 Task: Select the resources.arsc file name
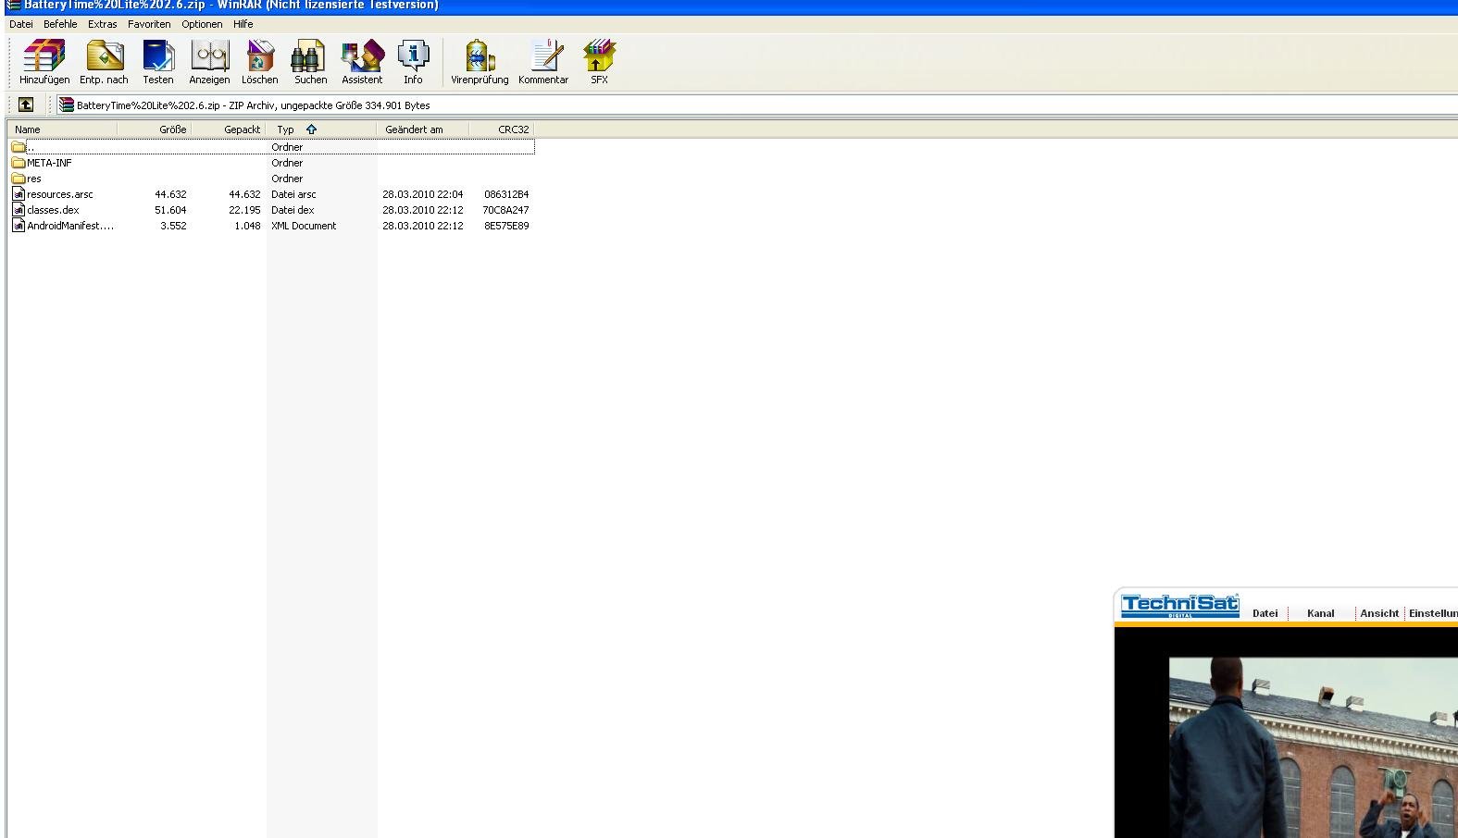coord(60,194)
